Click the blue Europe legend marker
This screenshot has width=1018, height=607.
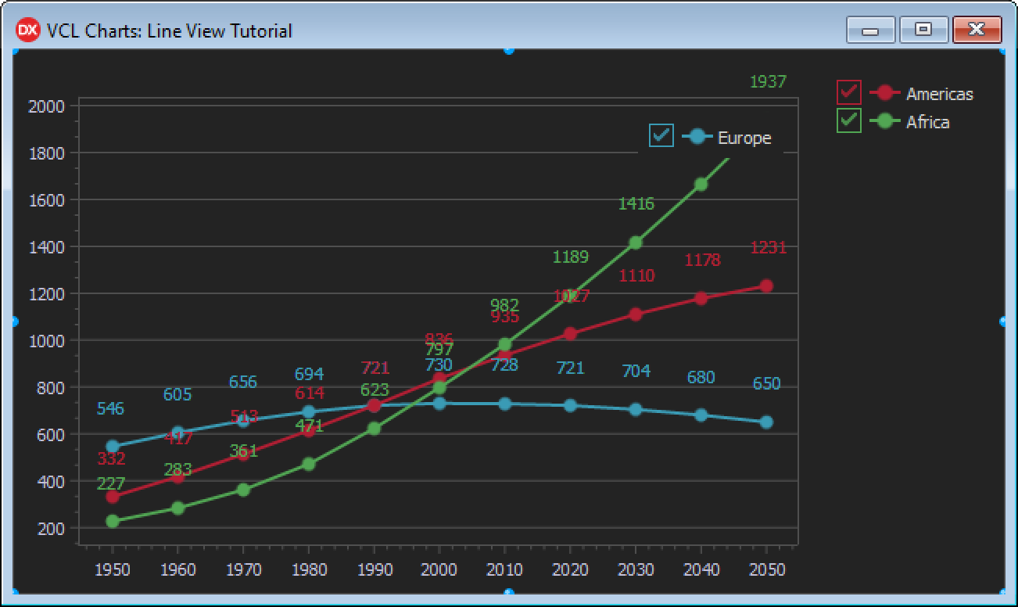pos(697,137)
